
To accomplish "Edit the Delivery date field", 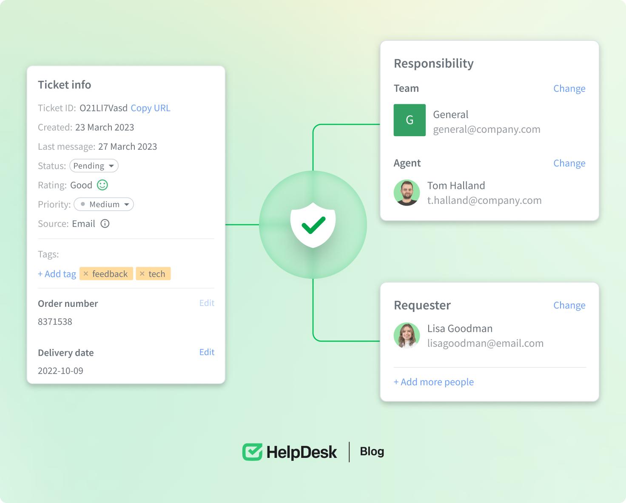I will [207, 352].
